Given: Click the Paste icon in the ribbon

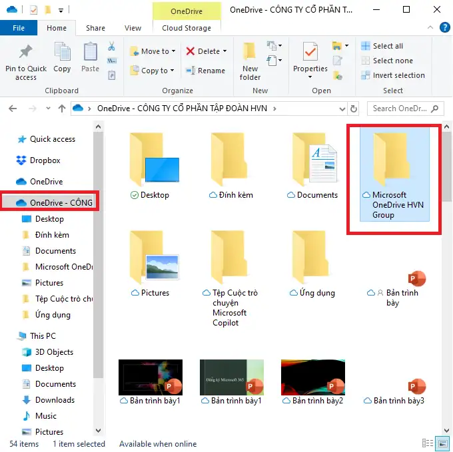Looking at the screenshot, I should point(90,53).
